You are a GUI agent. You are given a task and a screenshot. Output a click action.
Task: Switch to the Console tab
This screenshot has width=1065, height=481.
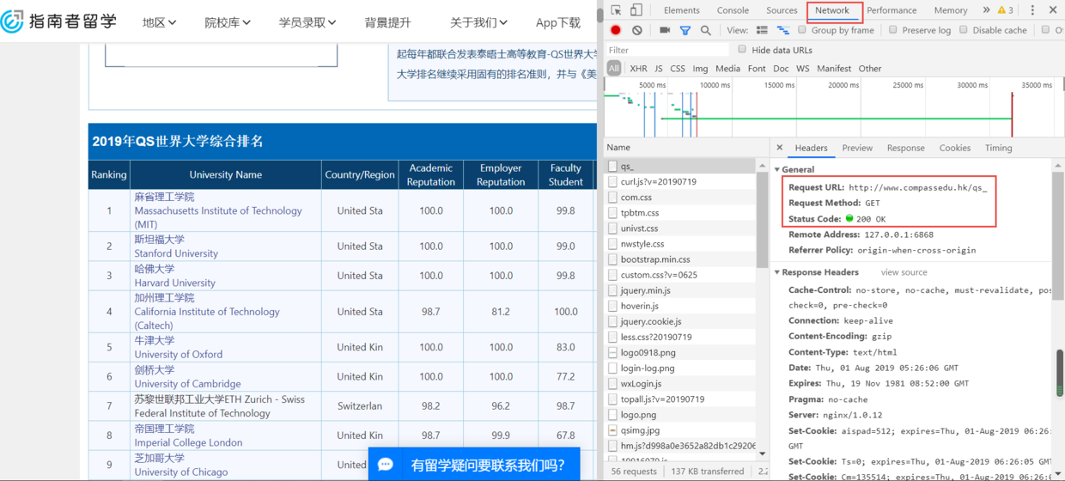click(x=733, y=10)
